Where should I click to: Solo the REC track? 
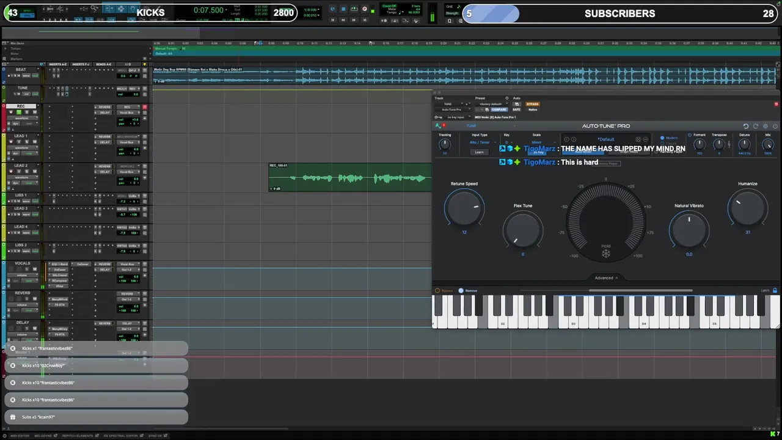[x=27, y=112]
